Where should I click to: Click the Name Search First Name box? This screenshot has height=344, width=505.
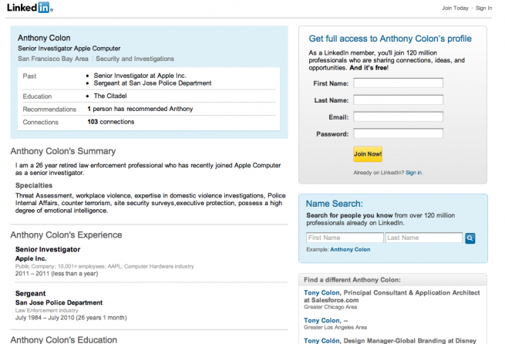click(x=345, y=238)
